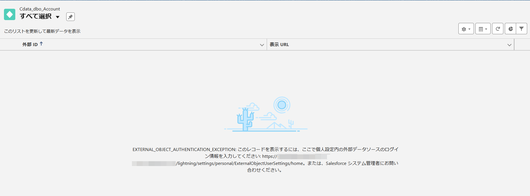Click the ExternalObjectUserSettings URL in the error message

pos(240,163)
